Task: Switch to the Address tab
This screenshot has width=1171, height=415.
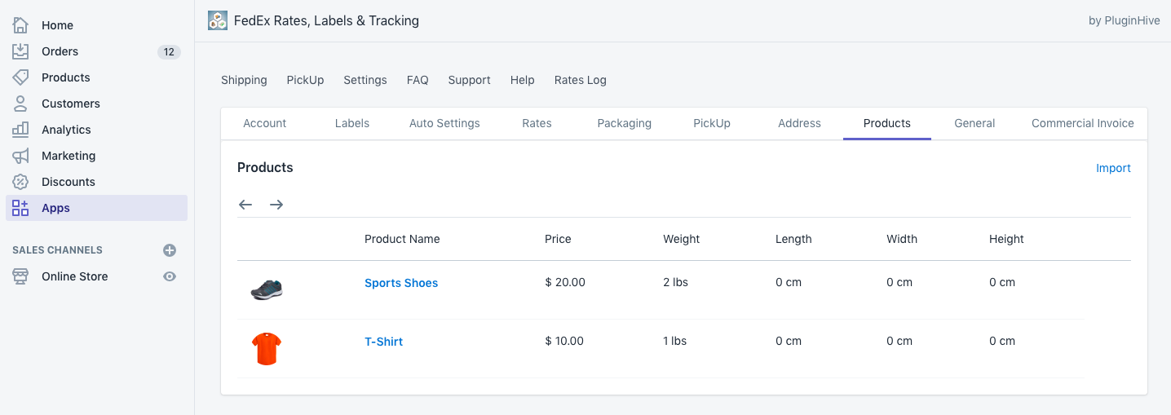Action: (x=799, y=123)
